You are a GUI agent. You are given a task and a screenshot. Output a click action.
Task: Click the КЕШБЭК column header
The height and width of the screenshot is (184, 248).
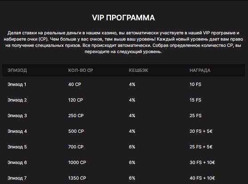coord(138,70)
